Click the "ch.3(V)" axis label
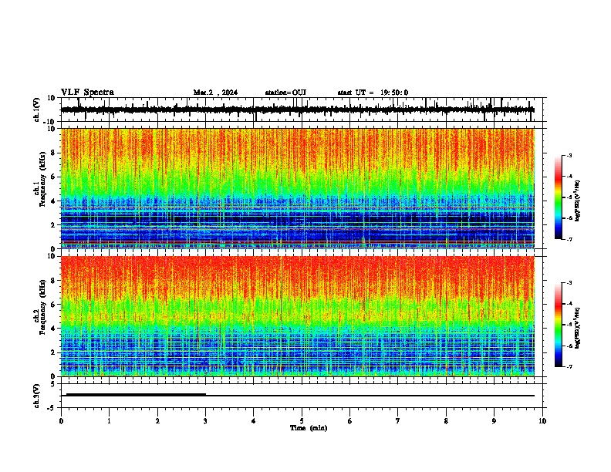Screen dimensions: 611x472 (37, 396)
